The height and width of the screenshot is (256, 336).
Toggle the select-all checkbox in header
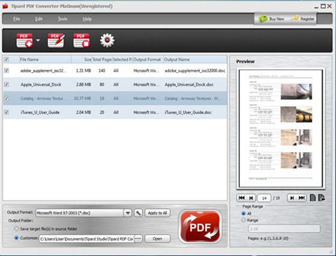(7, 59)
